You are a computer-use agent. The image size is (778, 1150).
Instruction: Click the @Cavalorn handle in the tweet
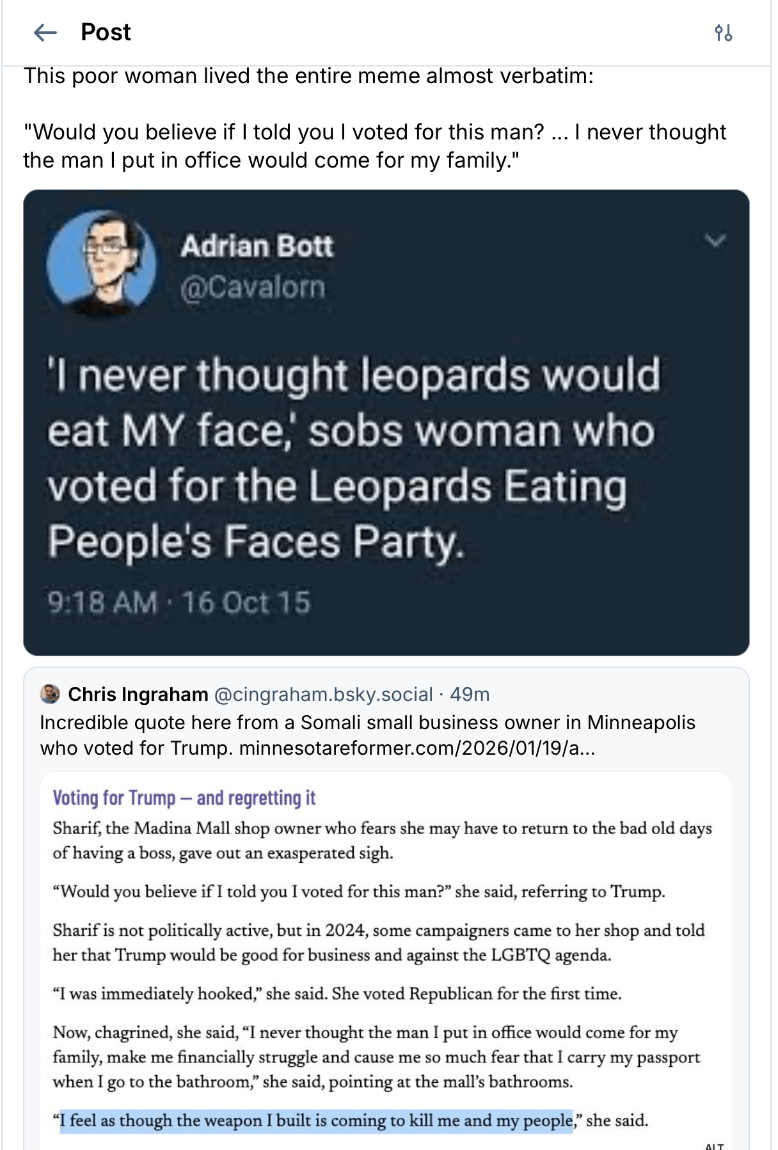tap(253, 287)
